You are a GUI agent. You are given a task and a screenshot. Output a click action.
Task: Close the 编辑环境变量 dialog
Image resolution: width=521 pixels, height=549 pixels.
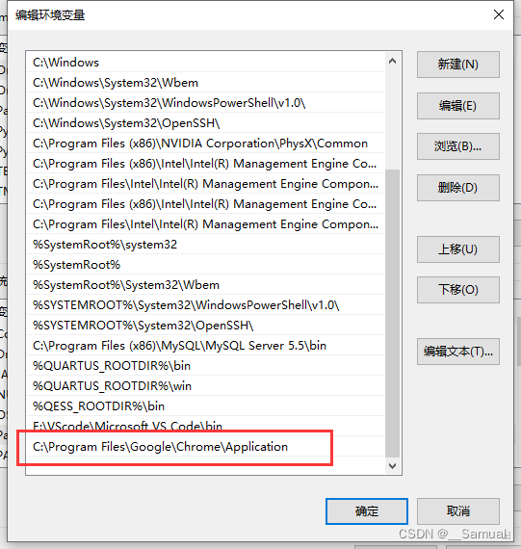(499, 14)
